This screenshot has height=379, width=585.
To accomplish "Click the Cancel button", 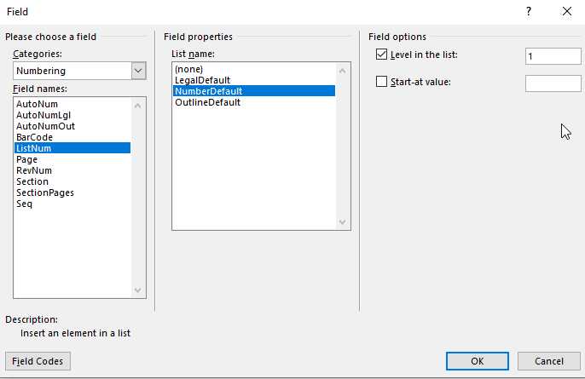I will 549,361.
